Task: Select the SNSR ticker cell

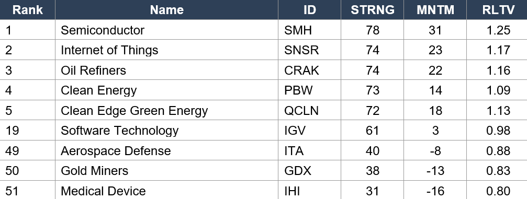Action: coord(309,50)
